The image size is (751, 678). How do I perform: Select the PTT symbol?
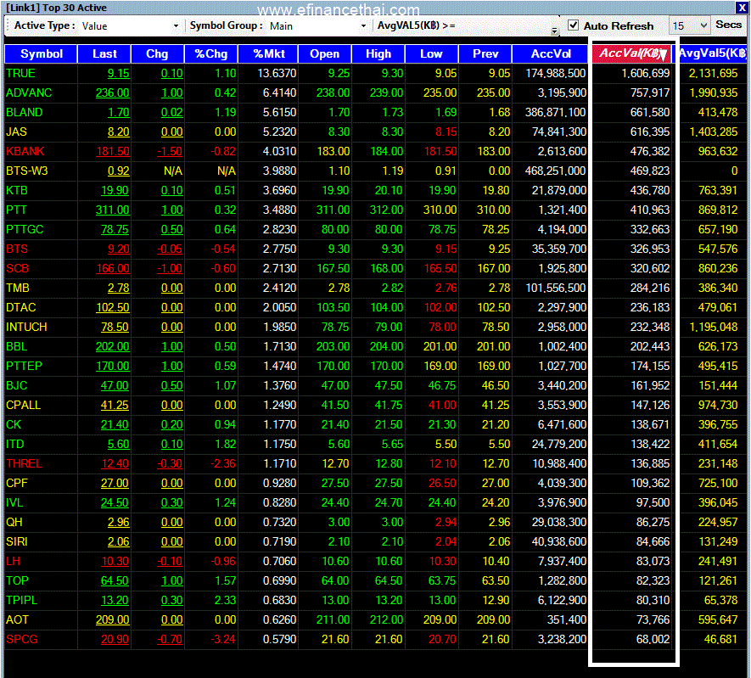pos(16,210)
